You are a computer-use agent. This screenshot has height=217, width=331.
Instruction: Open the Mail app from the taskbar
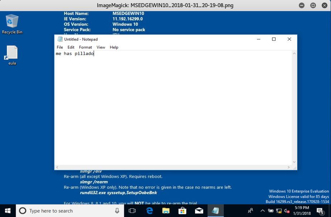point(199,211)
